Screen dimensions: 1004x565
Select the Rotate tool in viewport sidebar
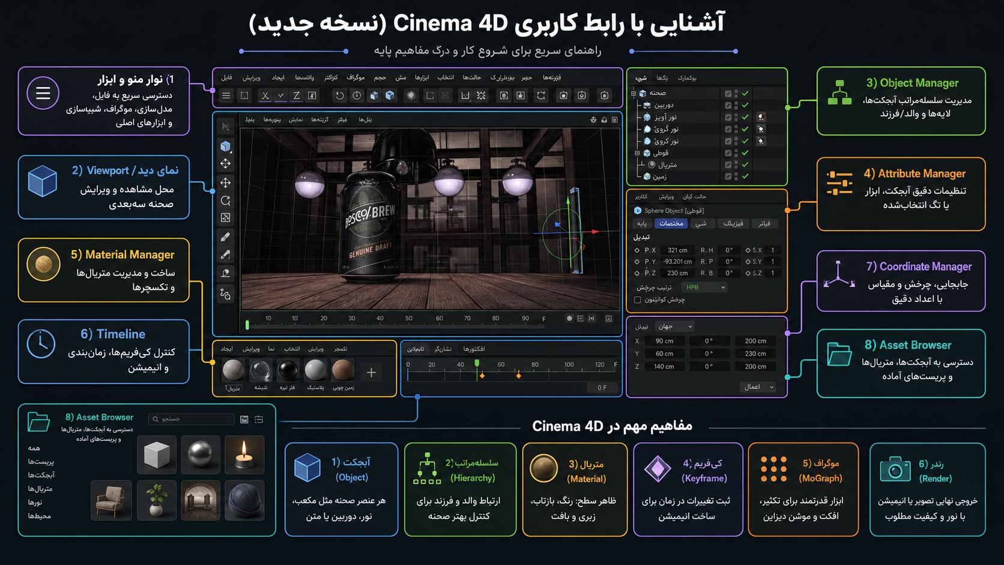[226, 201]
